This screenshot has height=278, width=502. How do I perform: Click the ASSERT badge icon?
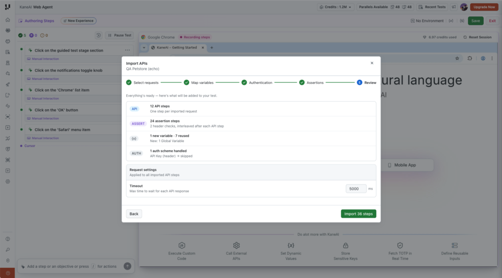[138, 124]
